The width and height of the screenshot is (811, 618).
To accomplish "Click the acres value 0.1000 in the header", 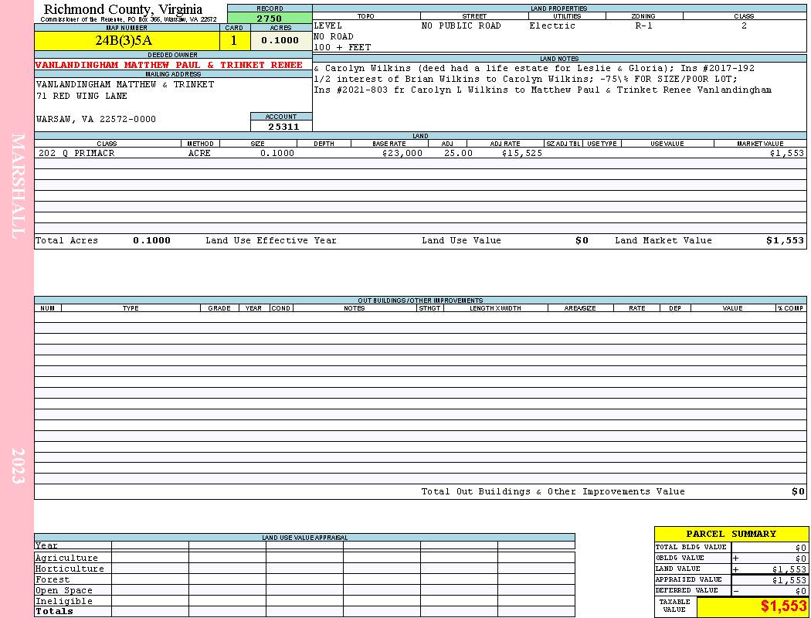I will point(280,40).
